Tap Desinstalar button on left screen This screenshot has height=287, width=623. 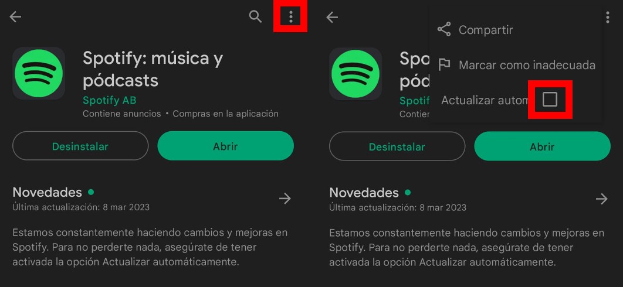[x=80, y=146]
